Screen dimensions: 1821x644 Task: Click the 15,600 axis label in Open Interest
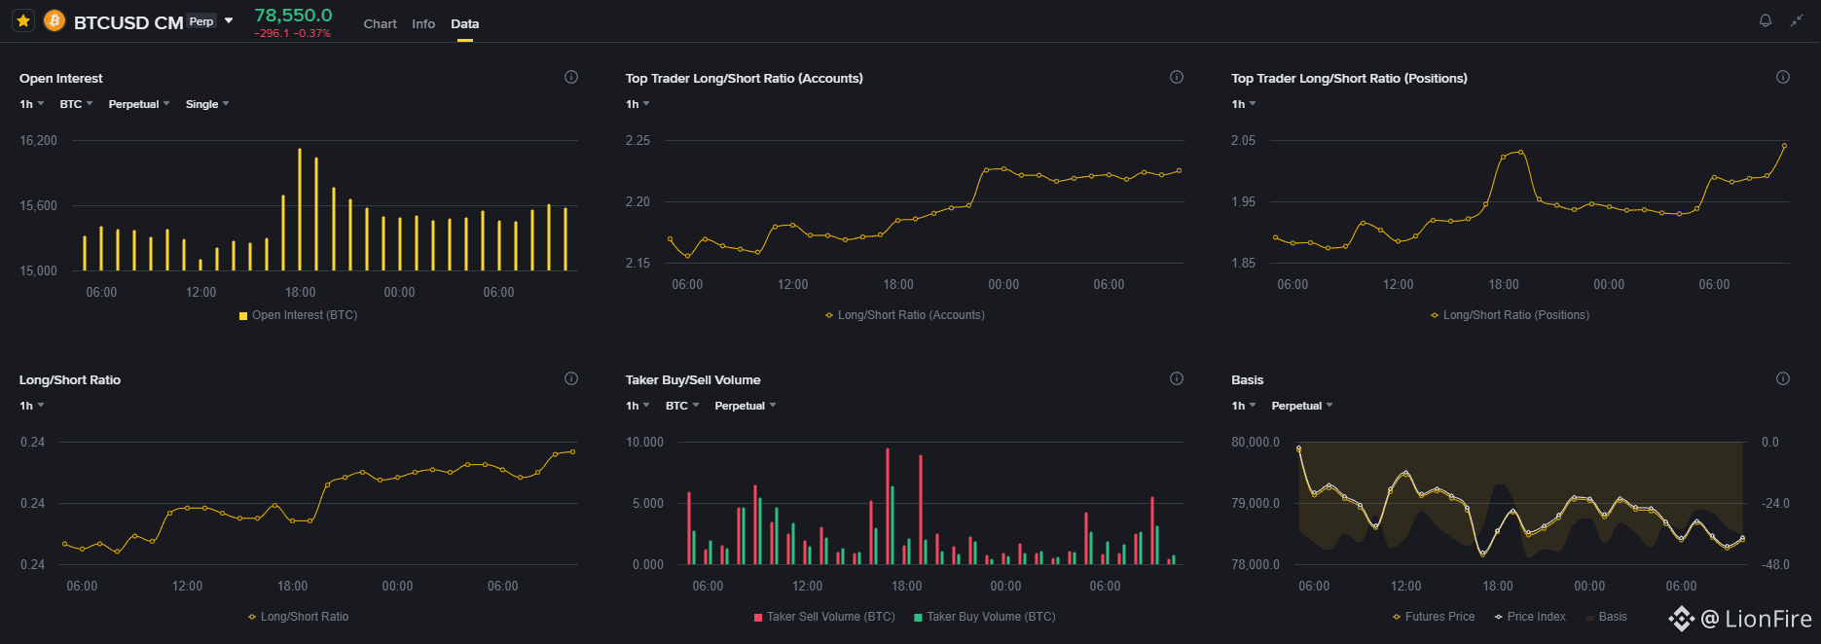(x=39, y=205)
